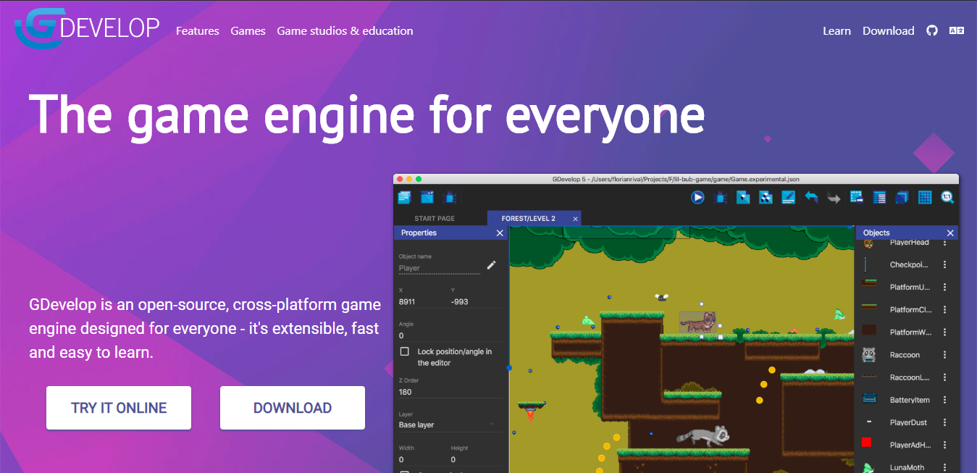Open the layers editor toolbar icon
The width and height of the screenshot is (977, 473).
pos(902,196)
